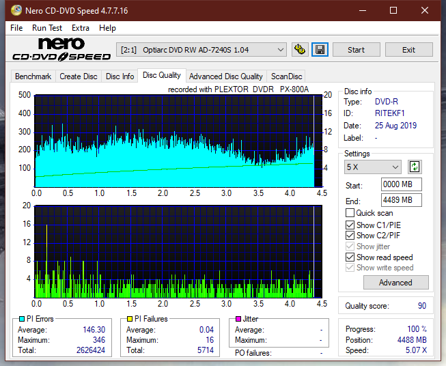
Task: Click PI Failures total 5714
Action: point(206,350)
